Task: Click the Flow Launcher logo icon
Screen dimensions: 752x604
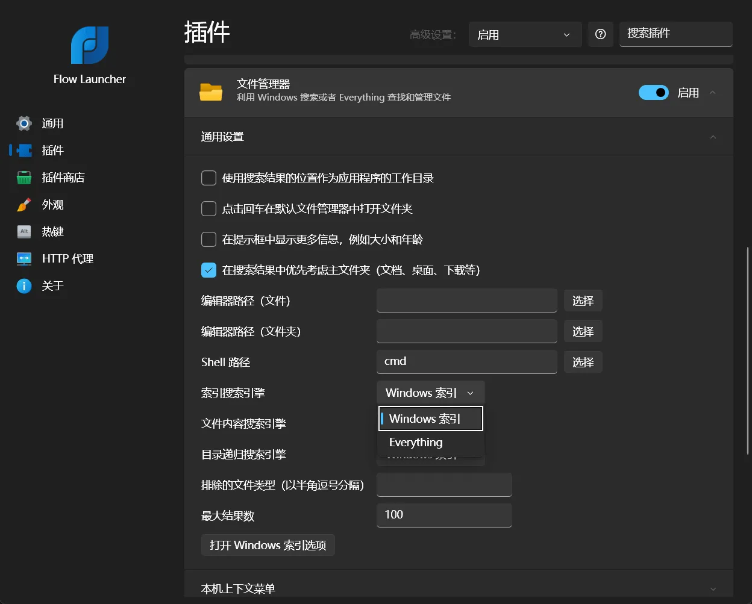Action: [90, 45]
